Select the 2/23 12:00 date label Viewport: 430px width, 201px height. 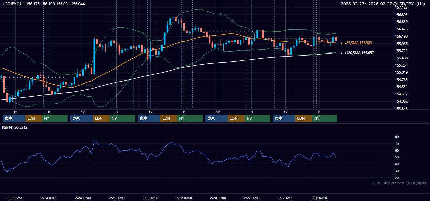[15, 198]
